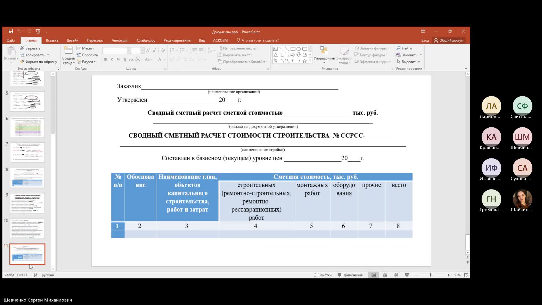Select slide 6 thumbnail
Viewport: 542px width, 305px height.
click(x=27, y=127)
